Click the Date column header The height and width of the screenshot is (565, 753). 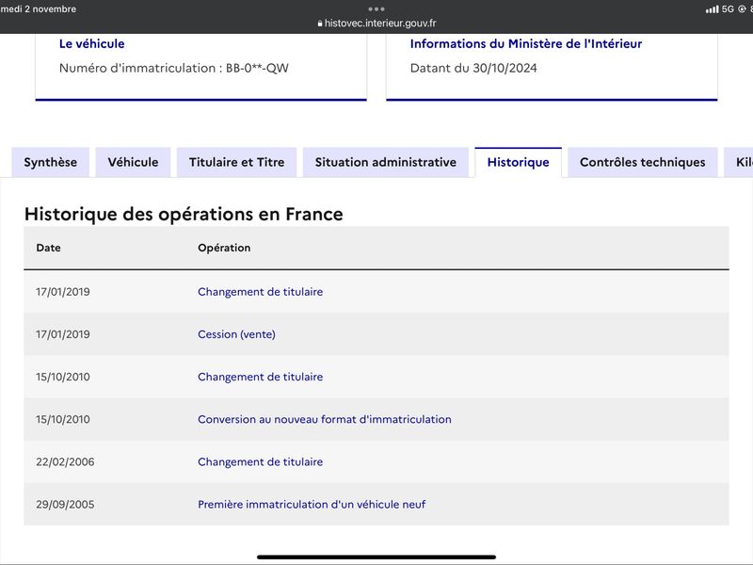click(x=49, y=248)
